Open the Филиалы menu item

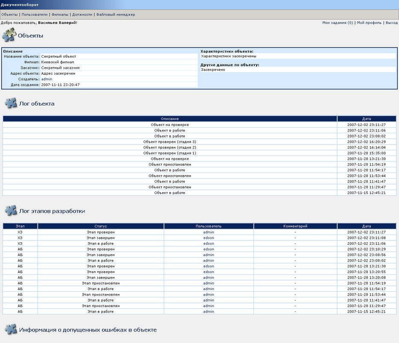(60, 15)
